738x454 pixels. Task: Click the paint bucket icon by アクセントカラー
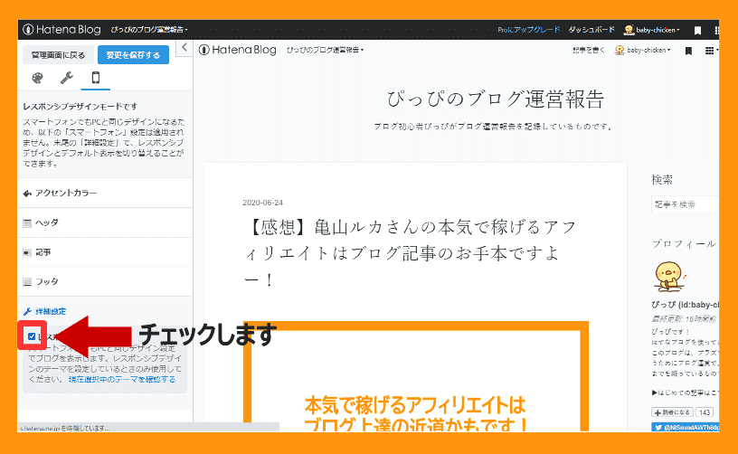pos(27,194)
